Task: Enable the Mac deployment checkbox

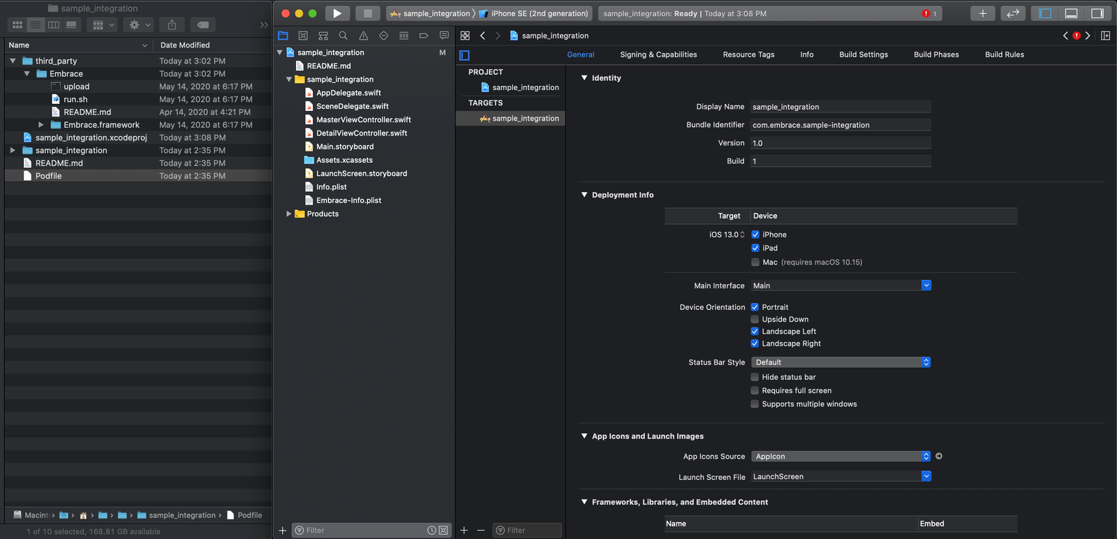Action: tap(755, 262)
